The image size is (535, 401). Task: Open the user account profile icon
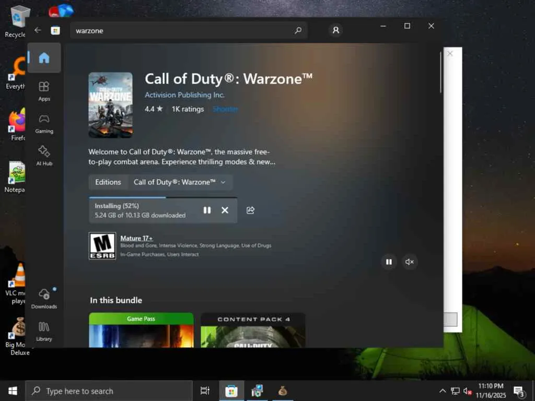tap(336, 30)
